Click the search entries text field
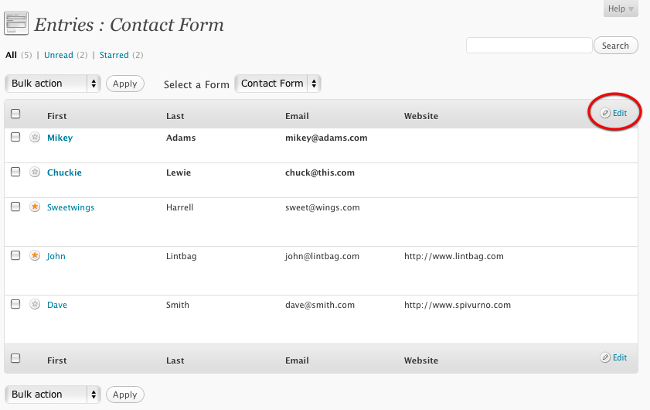The height and width of the screenshot is (410, 650). click(529, 45)
